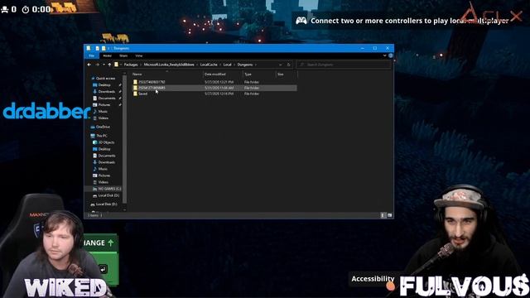
Task: Open Videos under This PC
Action: (103, 182)
